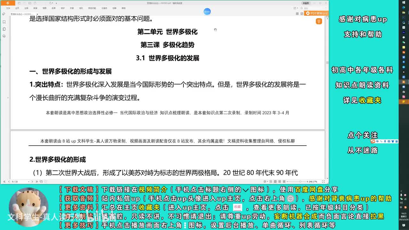The height and width of the screenshot is (230, 409).
Task: Click zoom-out minus at slider's left end
Action: (x=287, y=181)
